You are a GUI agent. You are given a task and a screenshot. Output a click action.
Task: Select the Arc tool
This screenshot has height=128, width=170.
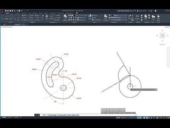15,17
